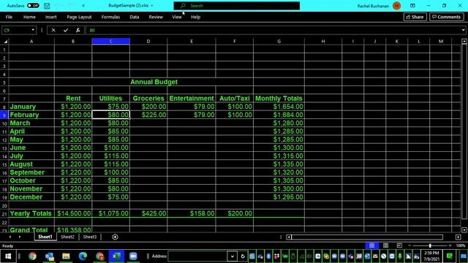Open the Insert Function fx dialog

pyautogui.click(x=78, y=30)
